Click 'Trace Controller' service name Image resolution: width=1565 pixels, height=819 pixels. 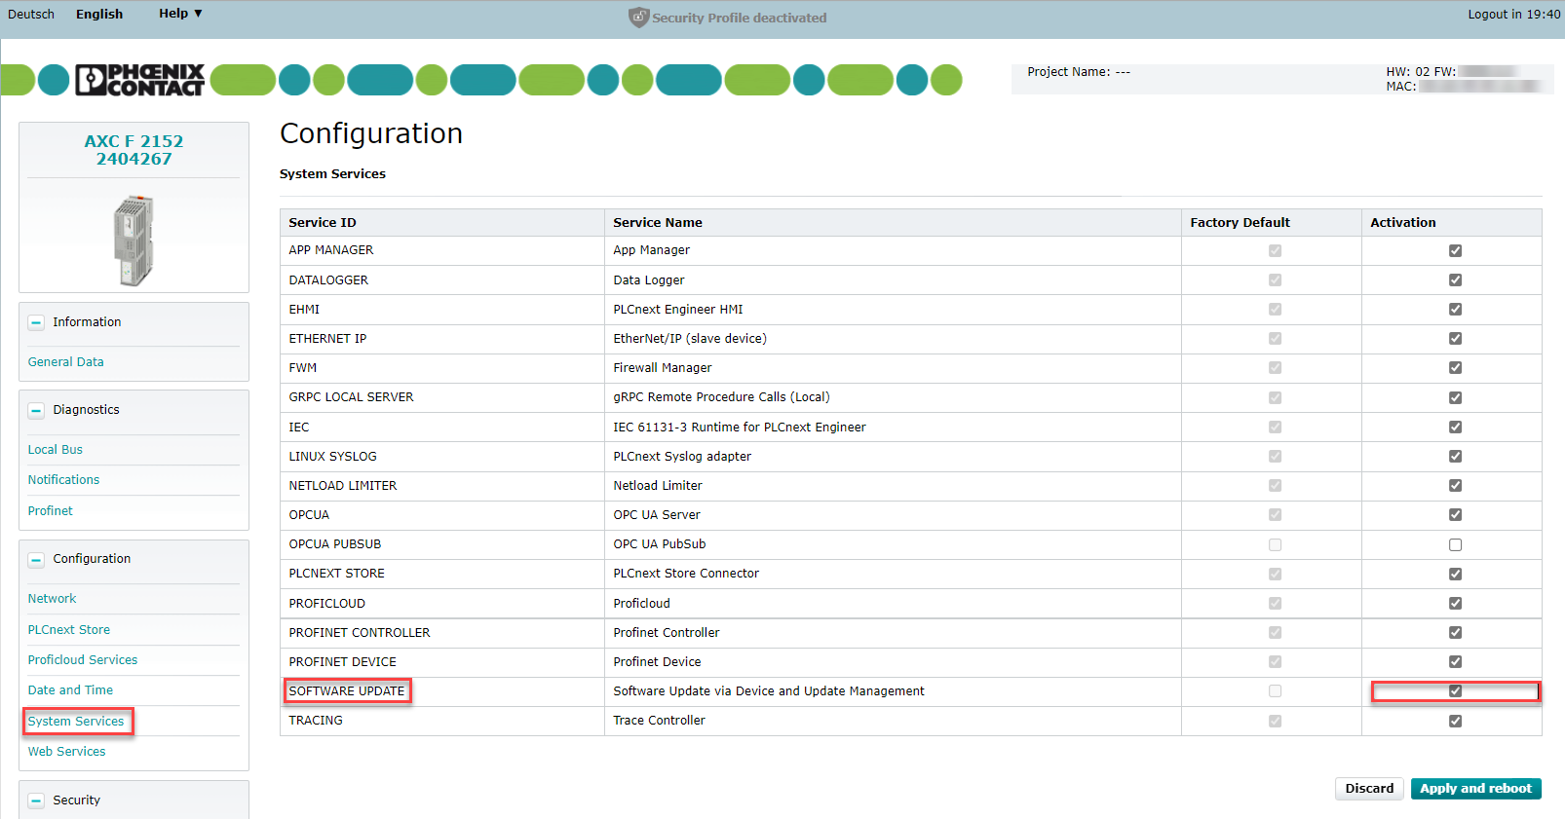tap(660, 720)
